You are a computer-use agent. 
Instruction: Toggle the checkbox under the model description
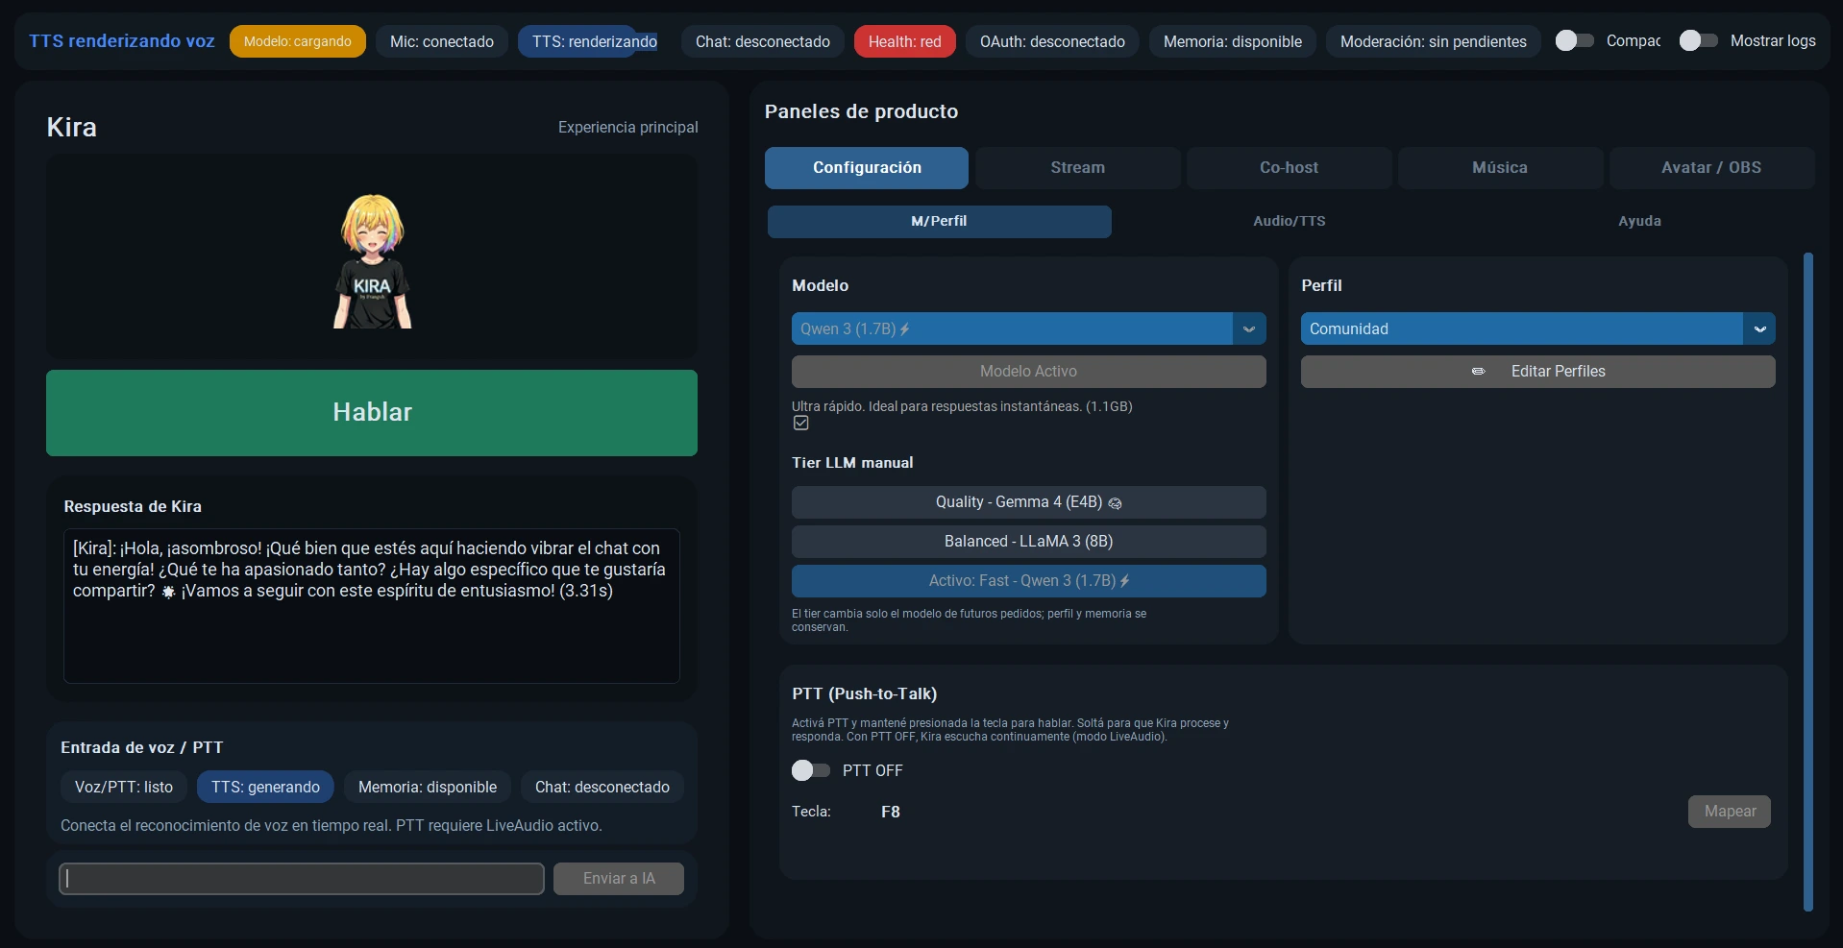pos(800,423)
